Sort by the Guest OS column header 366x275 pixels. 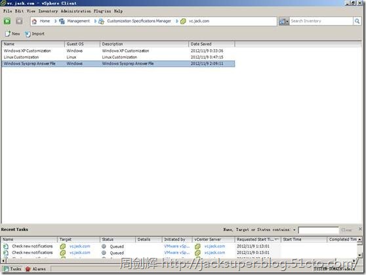(x=82, y=44)
